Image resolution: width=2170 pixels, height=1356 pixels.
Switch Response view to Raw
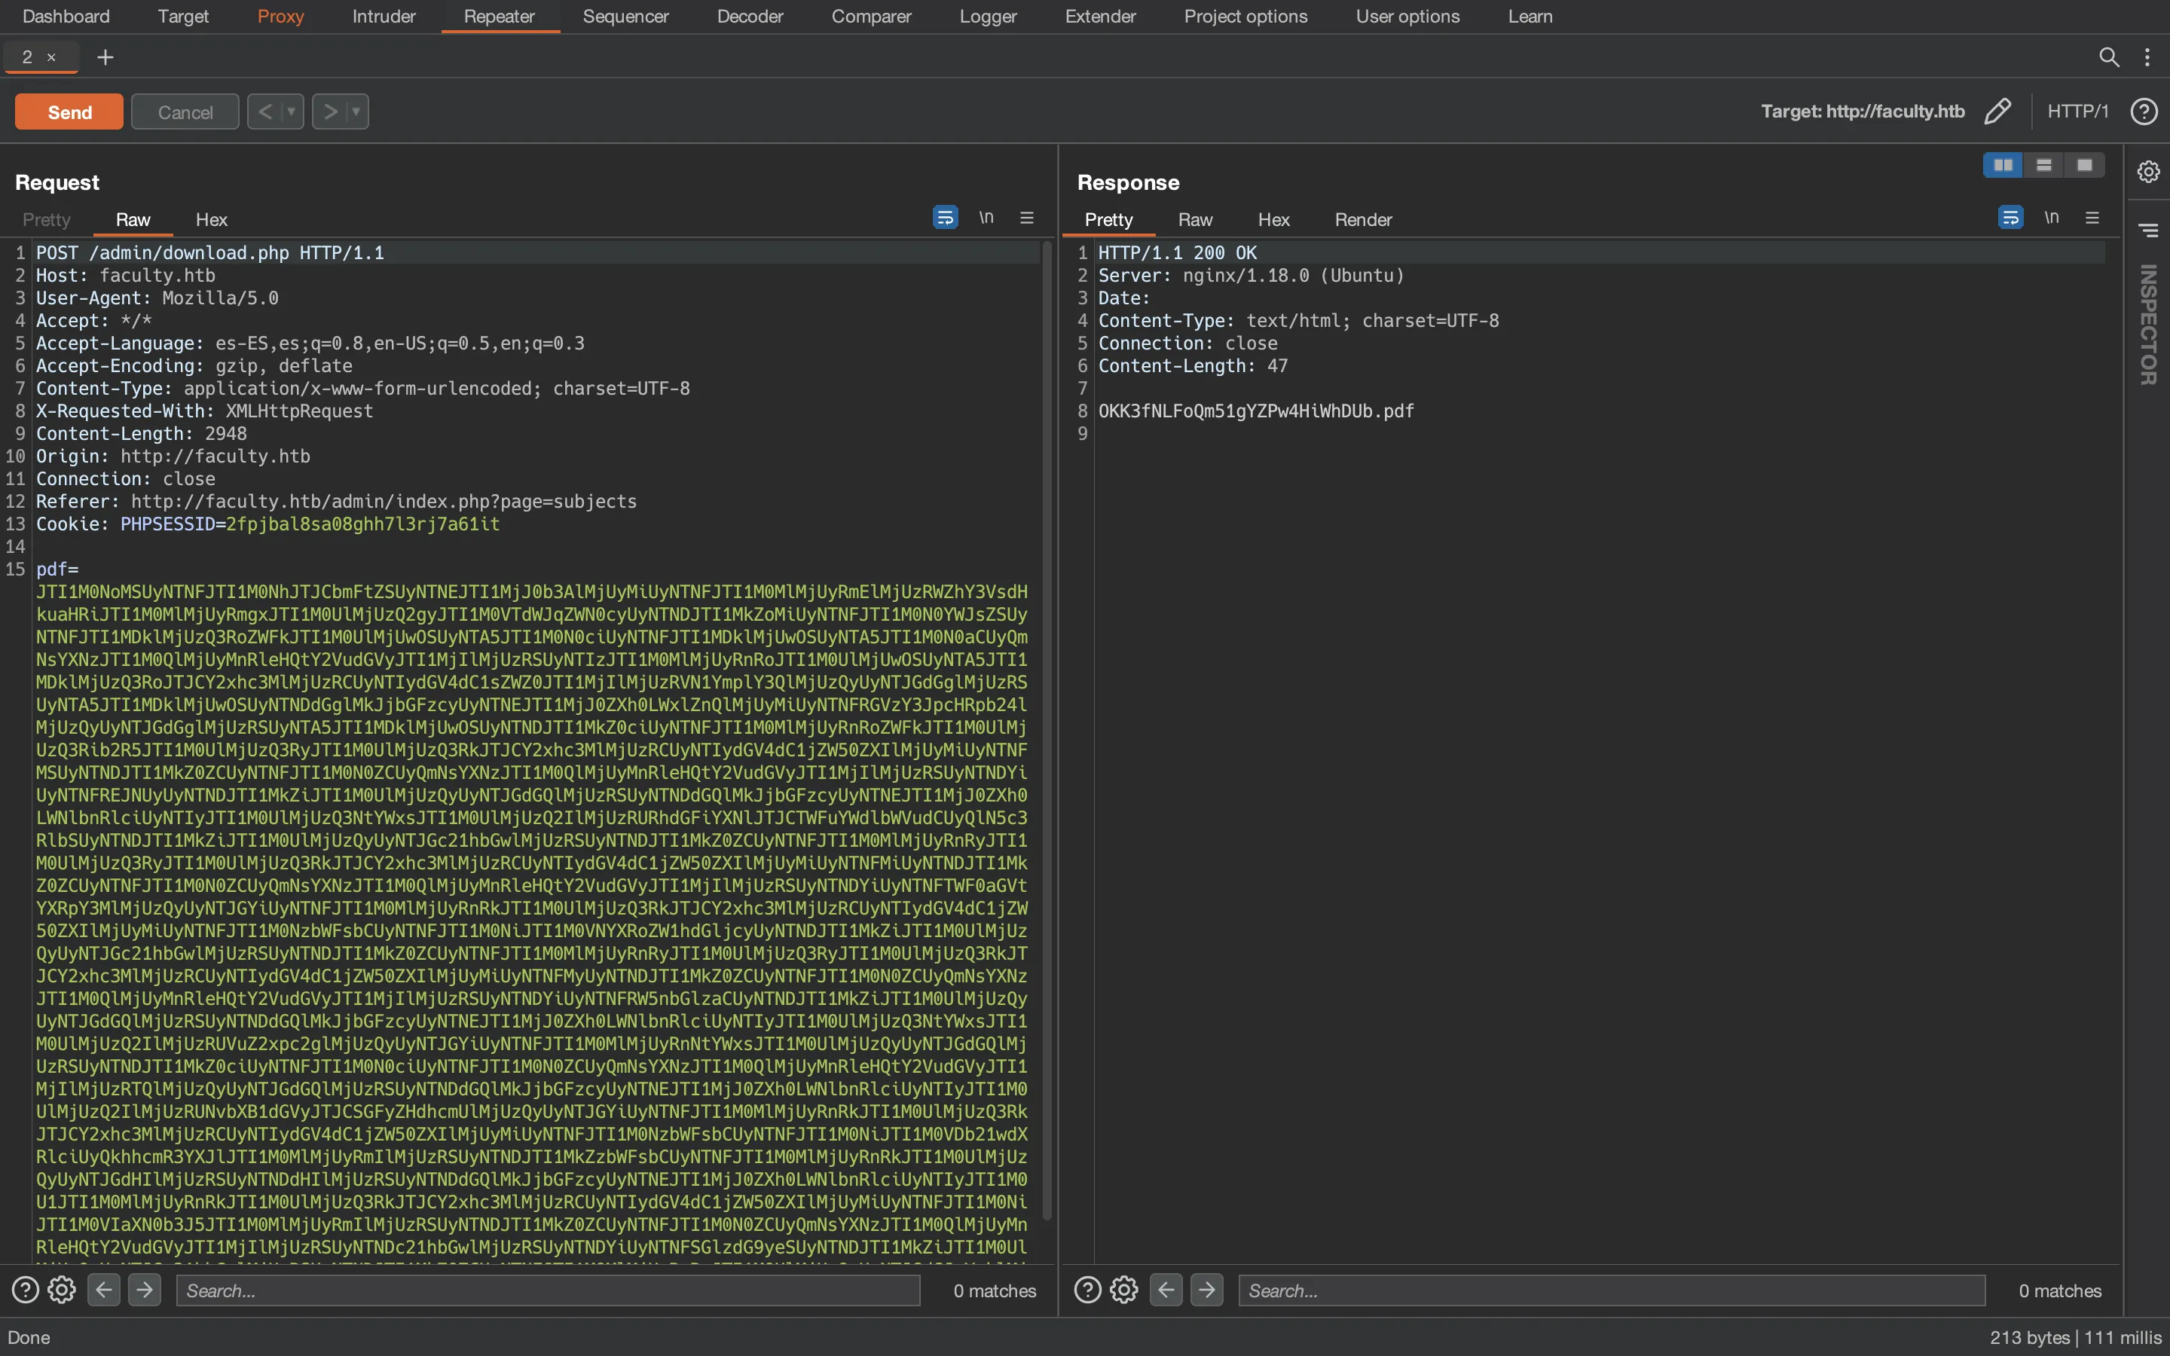coord(1194,220)
